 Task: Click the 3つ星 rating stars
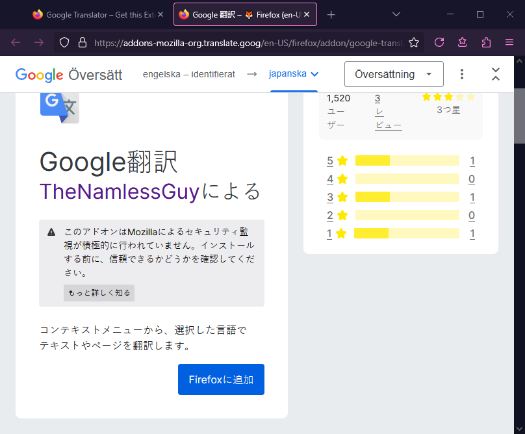[448, 97]
